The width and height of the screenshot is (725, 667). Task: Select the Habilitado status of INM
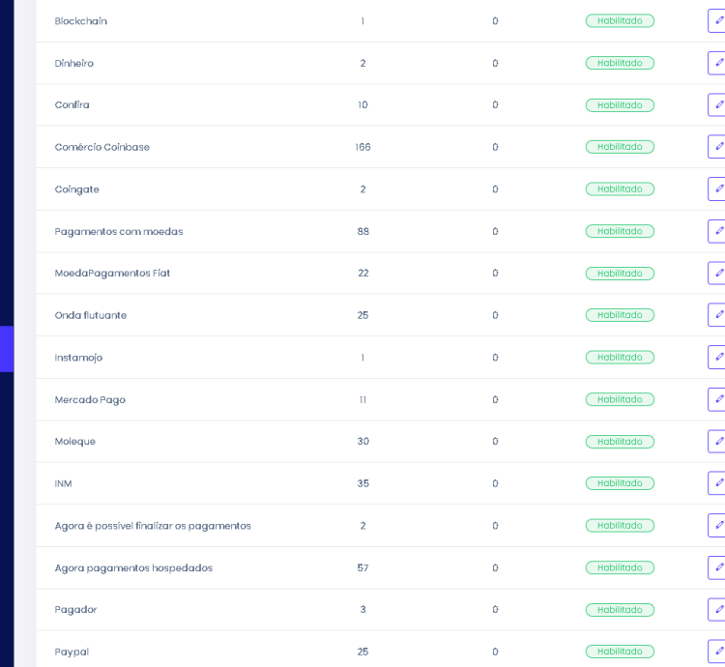(x=620, y=483)
